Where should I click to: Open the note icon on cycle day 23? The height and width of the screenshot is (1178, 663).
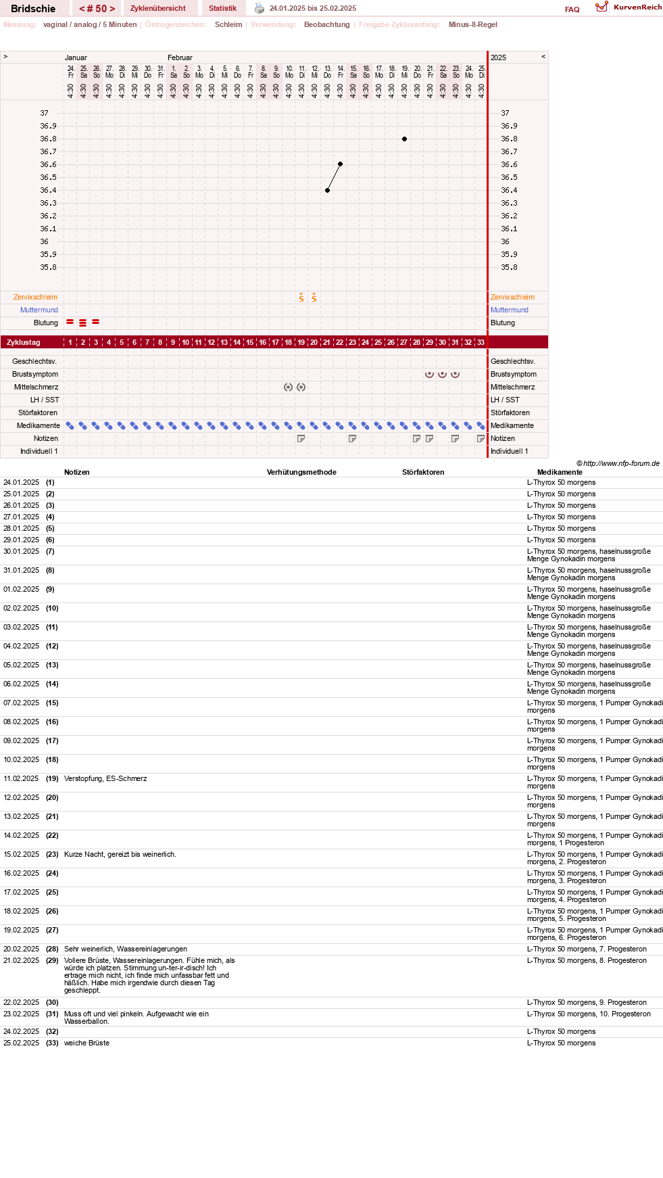click(353, 438)
